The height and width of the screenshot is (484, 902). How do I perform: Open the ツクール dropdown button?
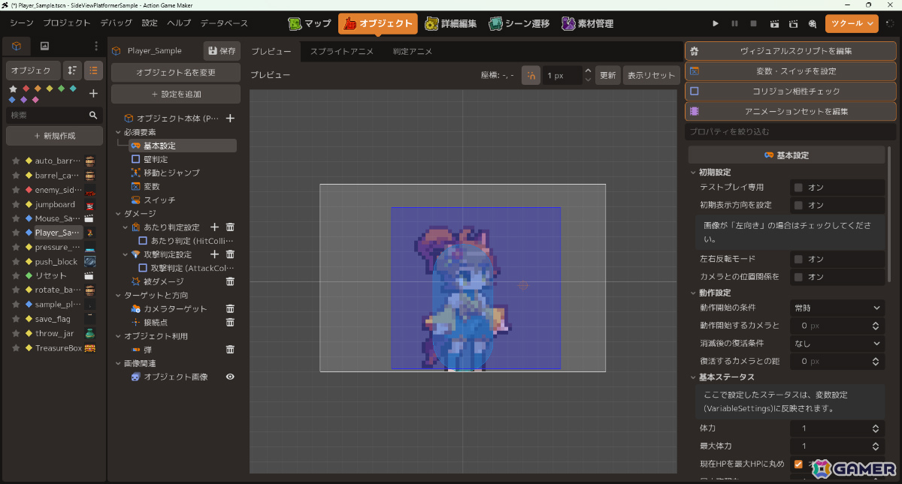[x=852, y=23]
